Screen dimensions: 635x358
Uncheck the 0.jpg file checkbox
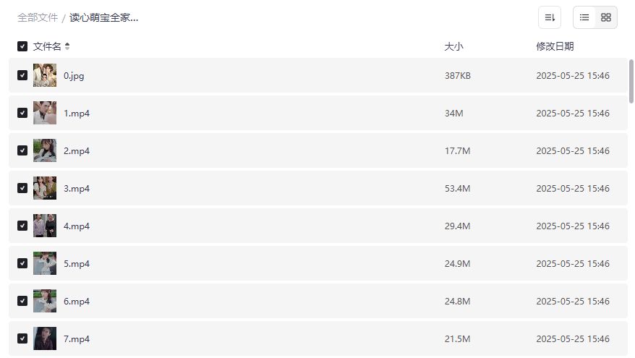22,75
